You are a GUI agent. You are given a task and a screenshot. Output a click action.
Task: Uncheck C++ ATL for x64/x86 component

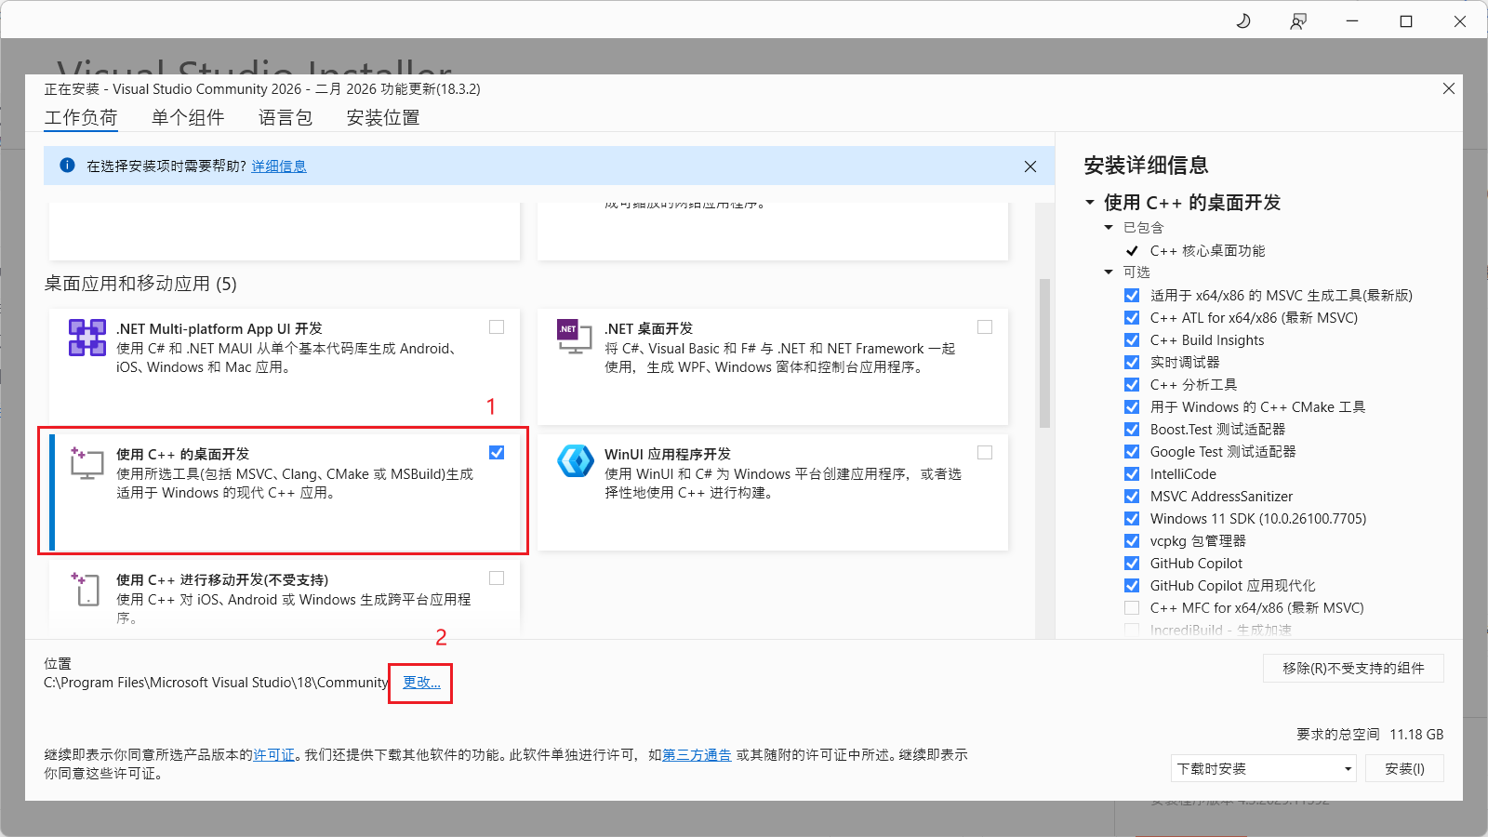tap(1132, 318)
